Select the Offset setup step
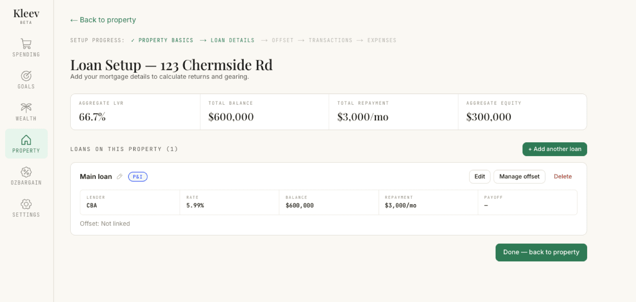 283,41
